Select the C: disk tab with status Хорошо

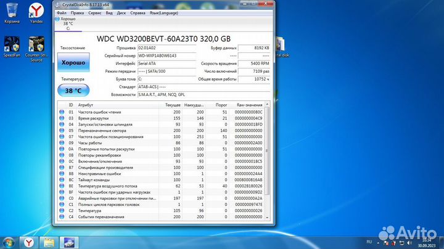pyautogui.click(x=68, y=23)
